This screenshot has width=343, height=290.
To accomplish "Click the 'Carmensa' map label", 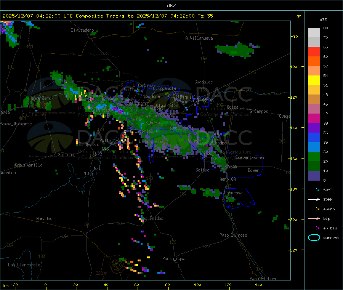I will coord(233,193).
